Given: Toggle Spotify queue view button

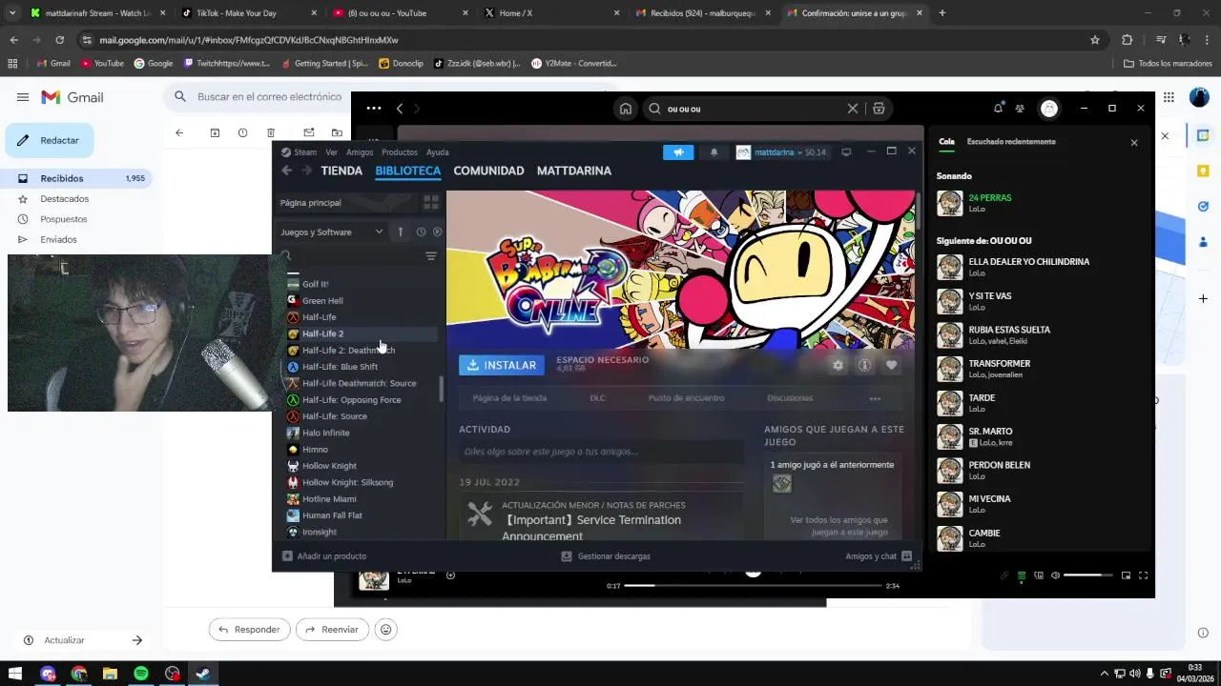Looking at the screenshot, I should click(1022, 575).
